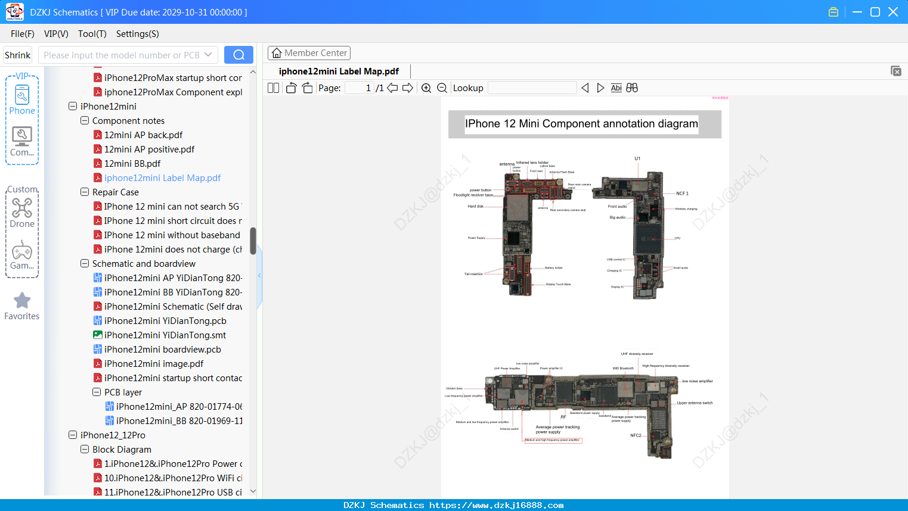908x511 pixels.
Task: Open iPhone12mini boardview.pcb
Action: pos(157,349)
